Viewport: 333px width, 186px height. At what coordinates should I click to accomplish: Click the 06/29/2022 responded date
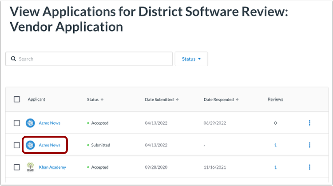[x=215, y=123]
